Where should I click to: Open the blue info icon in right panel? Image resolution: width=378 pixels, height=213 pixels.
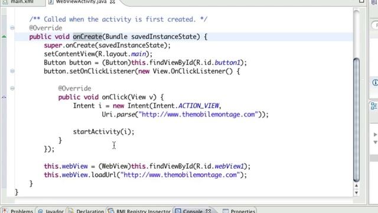(375, 83)
